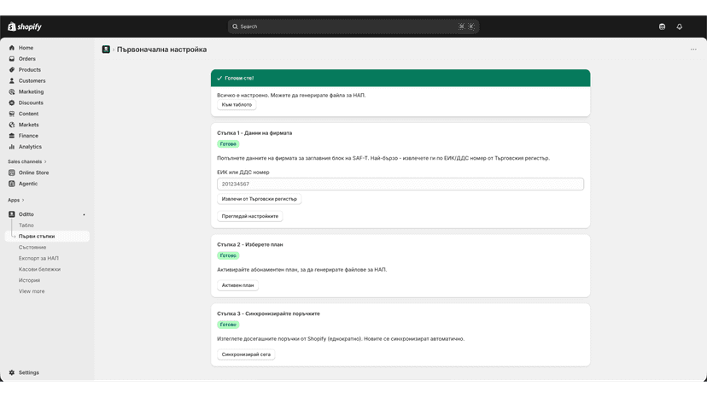Click heading Стъпка 3 - Синхронизирайте поръчките
707x398 pixels.
pyautogui.click(x=269, y=313)
